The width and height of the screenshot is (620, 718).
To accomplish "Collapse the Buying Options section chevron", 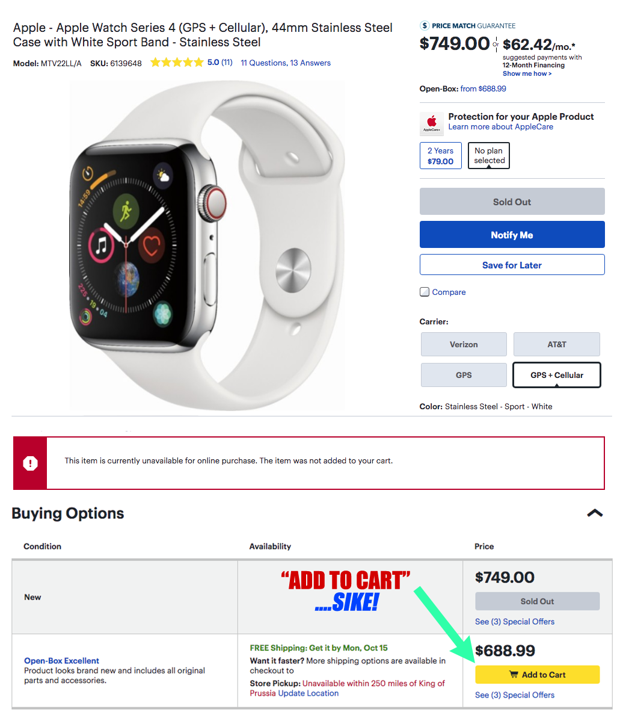I will click(595, 513).
